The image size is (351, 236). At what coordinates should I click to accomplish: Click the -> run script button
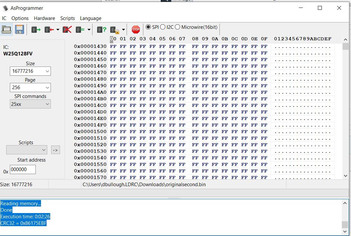click(55, 150)
